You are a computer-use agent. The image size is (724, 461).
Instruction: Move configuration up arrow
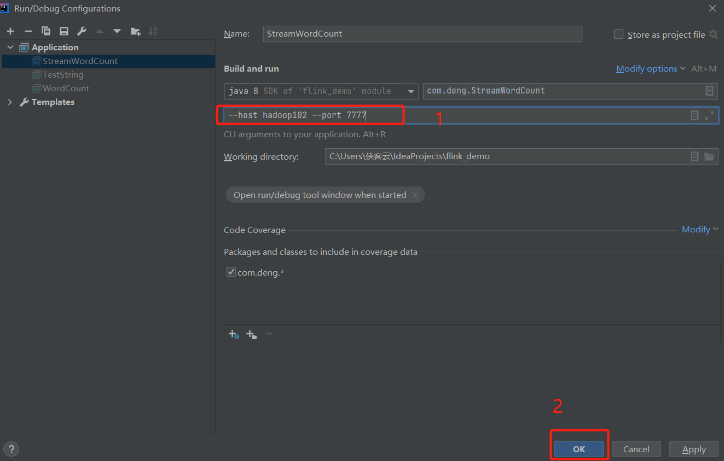point(100,31)
